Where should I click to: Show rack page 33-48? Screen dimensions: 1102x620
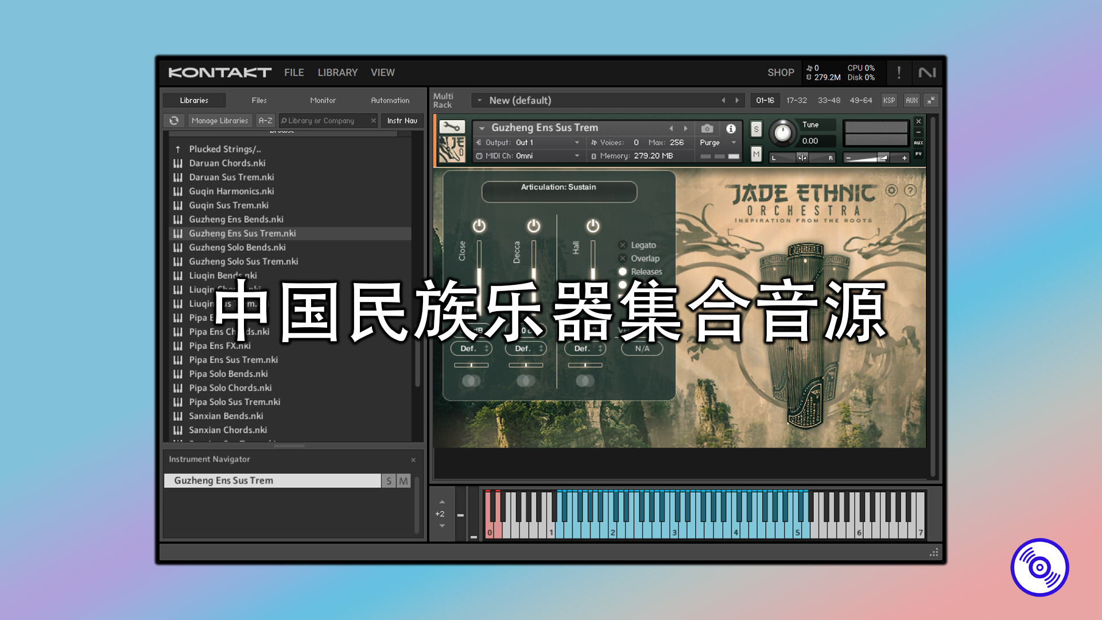tap(829, 100)
